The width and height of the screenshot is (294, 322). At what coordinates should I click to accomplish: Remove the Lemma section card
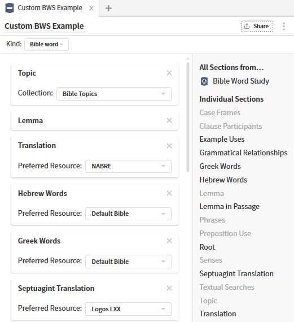pyautogui.click(x=169, y=120)
